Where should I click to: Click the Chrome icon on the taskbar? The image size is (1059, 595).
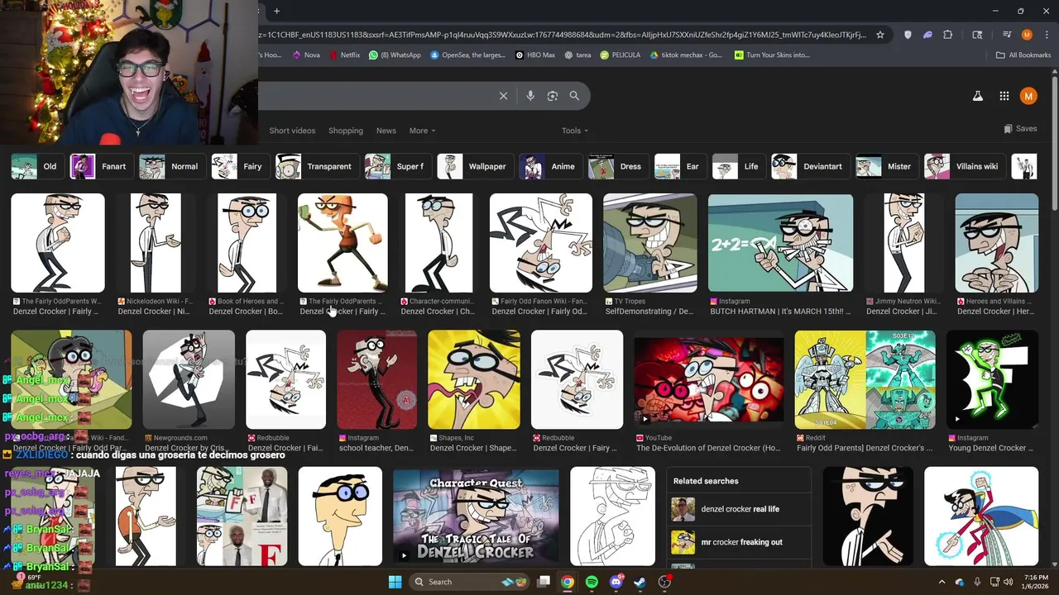pos(568,582)
